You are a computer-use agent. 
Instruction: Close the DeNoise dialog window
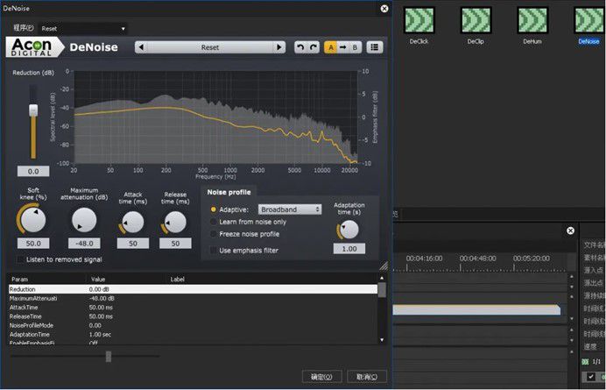(x=384, y=9)
